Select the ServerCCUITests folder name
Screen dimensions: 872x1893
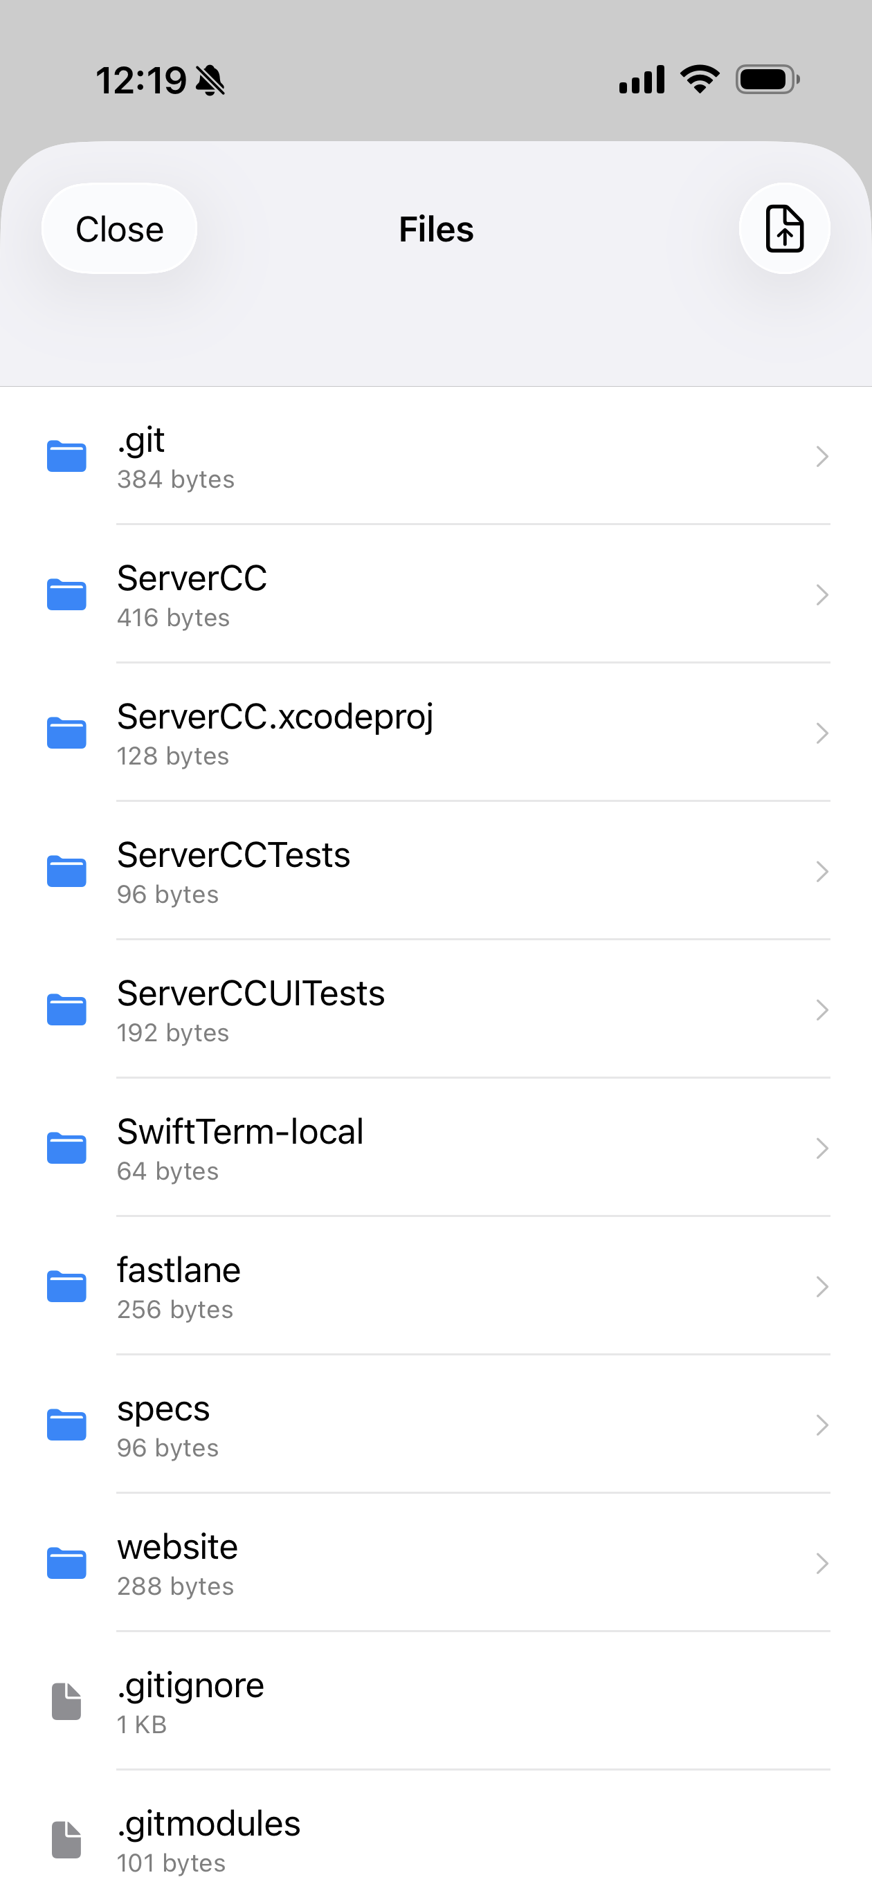[251, 994]
